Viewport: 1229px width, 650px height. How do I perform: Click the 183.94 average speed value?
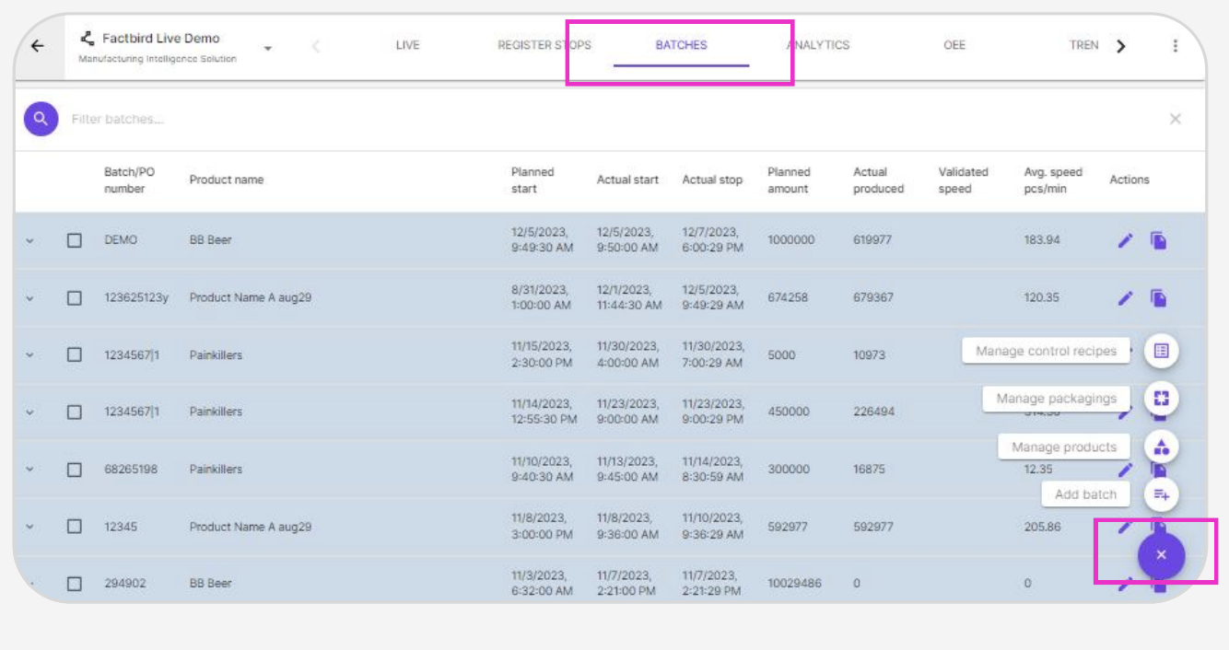1042,240
